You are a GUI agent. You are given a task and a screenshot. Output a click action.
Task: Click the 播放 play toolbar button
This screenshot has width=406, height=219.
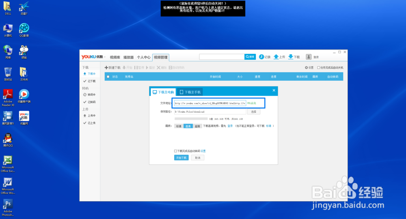pyautogui.click(x=151, y=68)
